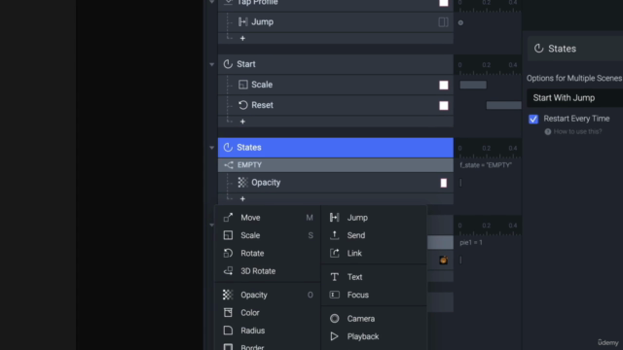The width and height of the screenshot is (623, 350).
Task: Click the pie1 = 1 condition text
Action: click(471, 242)
